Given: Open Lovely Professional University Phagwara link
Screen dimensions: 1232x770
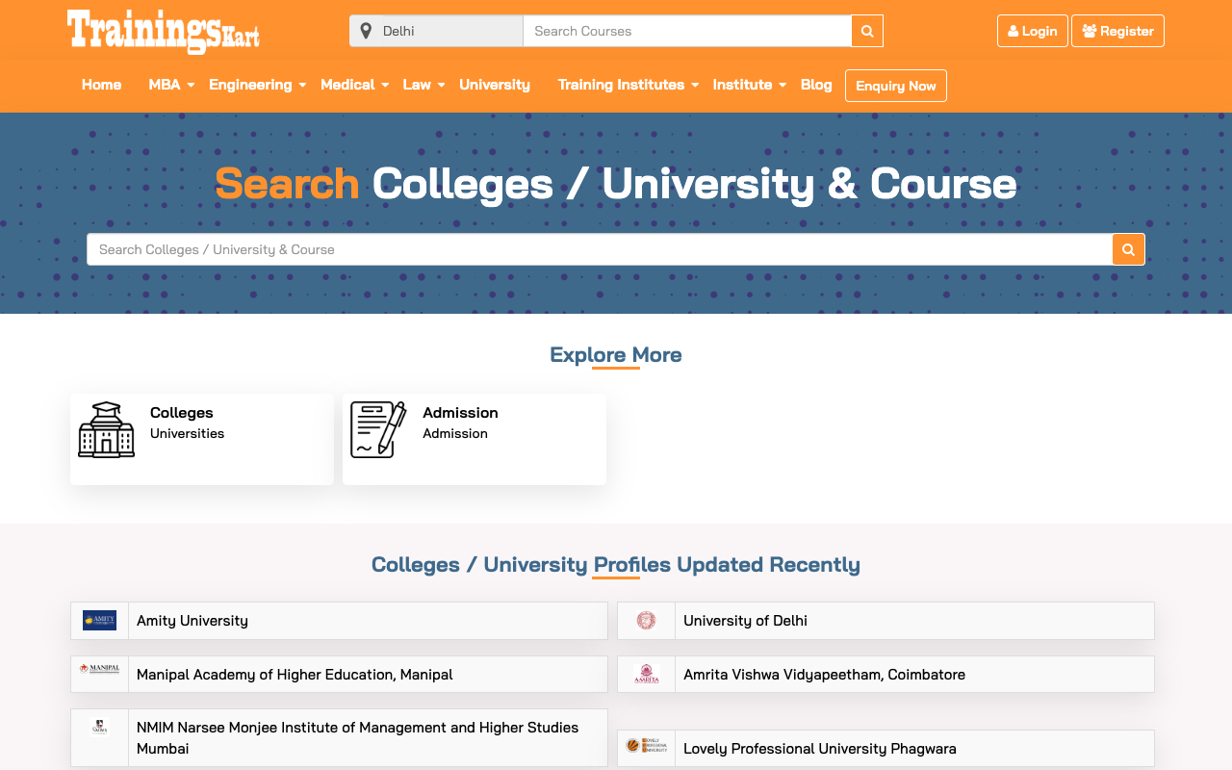Looking at the screenshot, I should point(820,749).
